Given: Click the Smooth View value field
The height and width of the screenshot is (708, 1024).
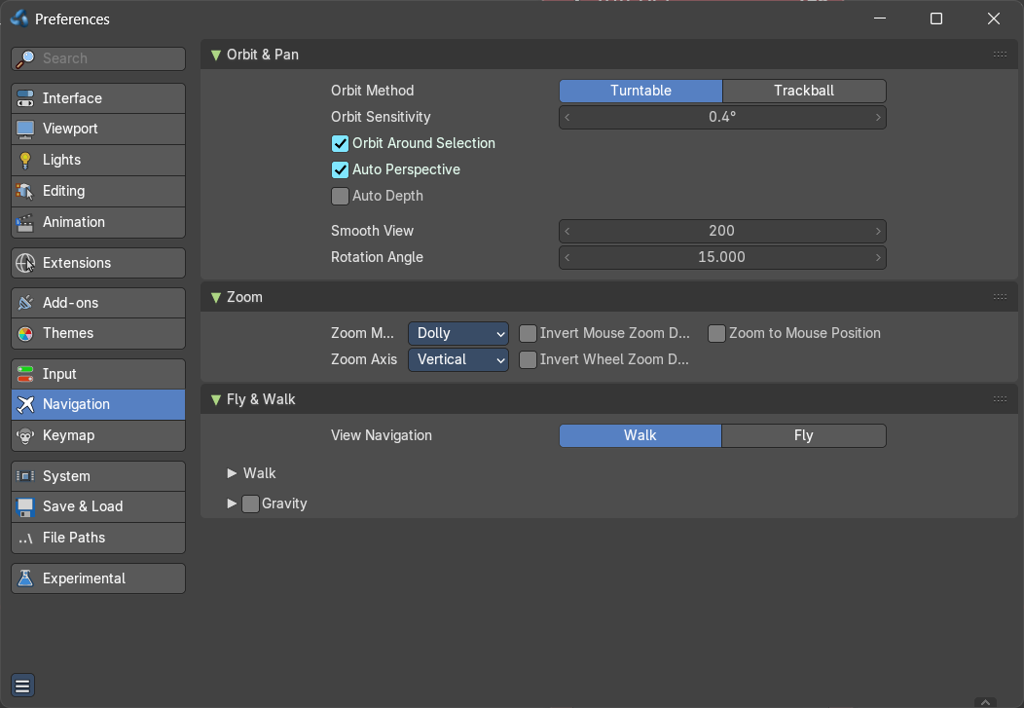Looking at the screenshot, I should click(x=722, y=231).
